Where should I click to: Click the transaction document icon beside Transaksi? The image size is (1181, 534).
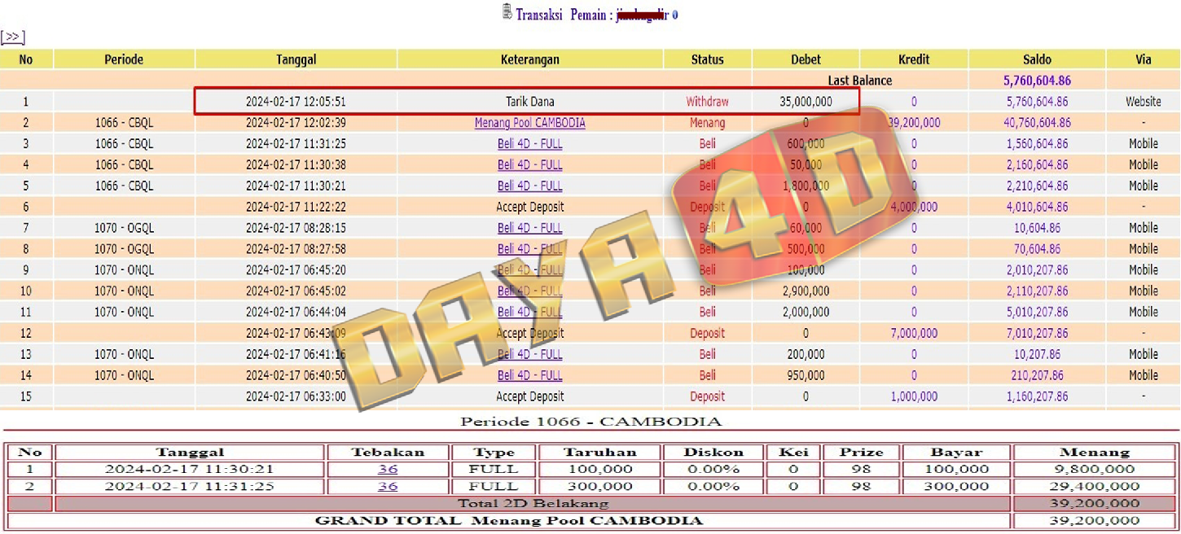(507, 13)
